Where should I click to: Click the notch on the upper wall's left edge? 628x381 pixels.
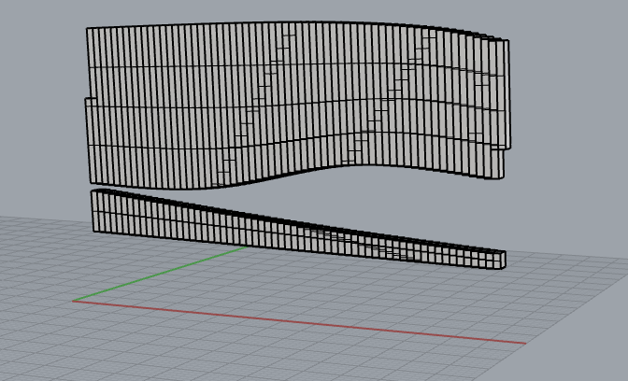pyautogui.click(x=87, y=99)
